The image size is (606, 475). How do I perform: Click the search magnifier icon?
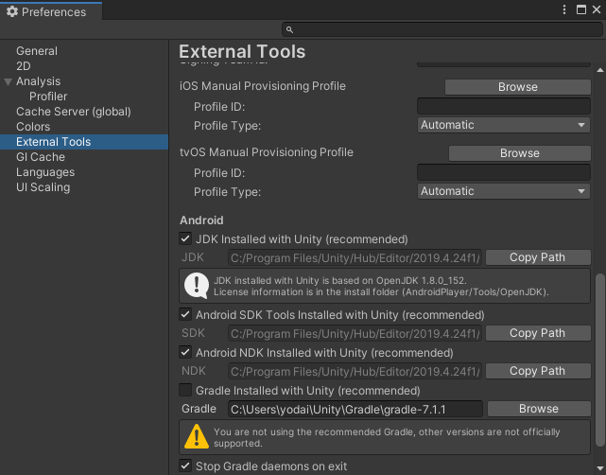(x=289, y=30)
